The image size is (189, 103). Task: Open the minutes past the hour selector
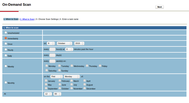[x=69, y=49]
